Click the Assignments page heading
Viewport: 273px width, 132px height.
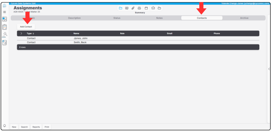(x=28, y=8)
